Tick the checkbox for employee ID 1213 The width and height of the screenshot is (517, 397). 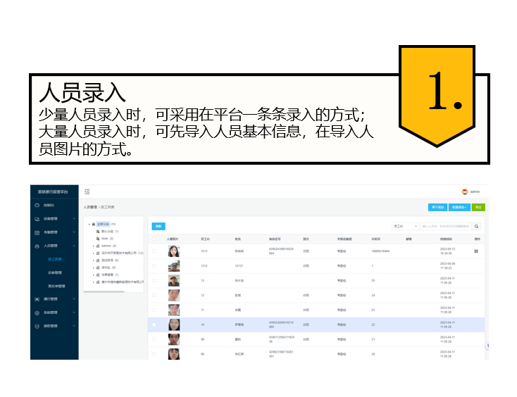154,251
